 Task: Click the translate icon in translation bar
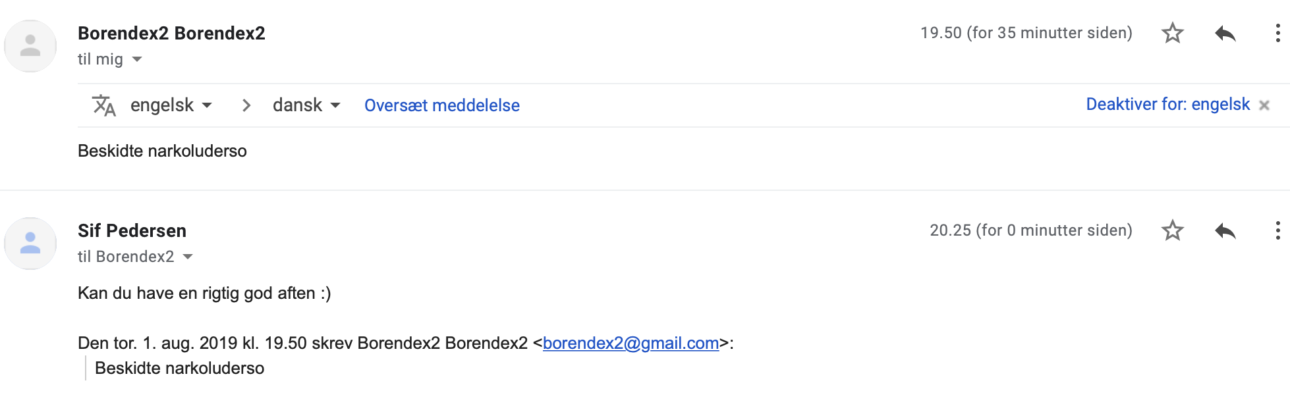(103, 105)
